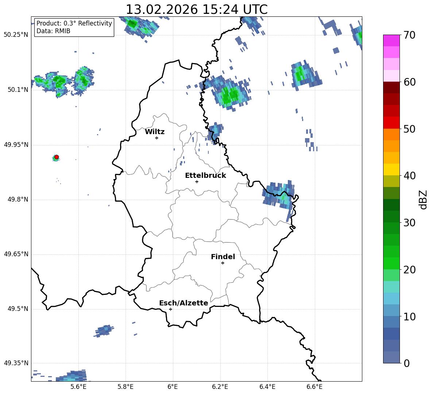Click the 30 tick label on the colorbar
This screenshot has width=432, height=394.
409,223
